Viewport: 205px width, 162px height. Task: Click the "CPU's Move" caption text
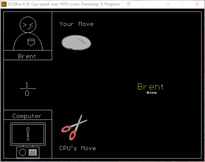tap(78, 148)
